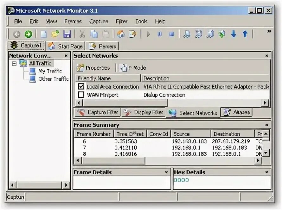Close the Frame Details panel
Image resolution: width=282 pixels, height=210 pixels.
pyautogui.click(x=166, y=172)
